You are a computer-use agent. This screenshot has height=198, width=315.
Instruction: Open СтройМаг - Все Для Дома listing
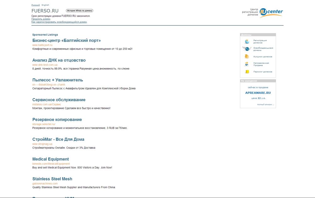58,139
